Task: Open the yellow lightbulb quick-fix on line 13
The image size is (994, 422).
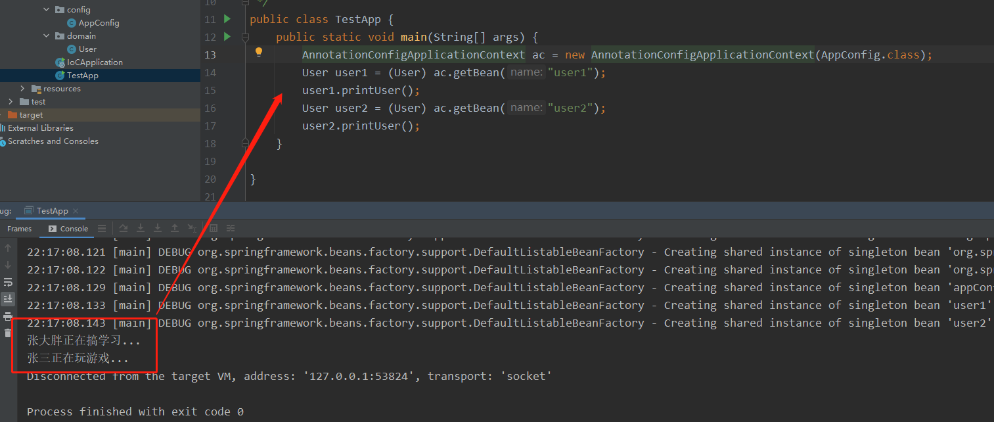Action: [x=259, y=52]
